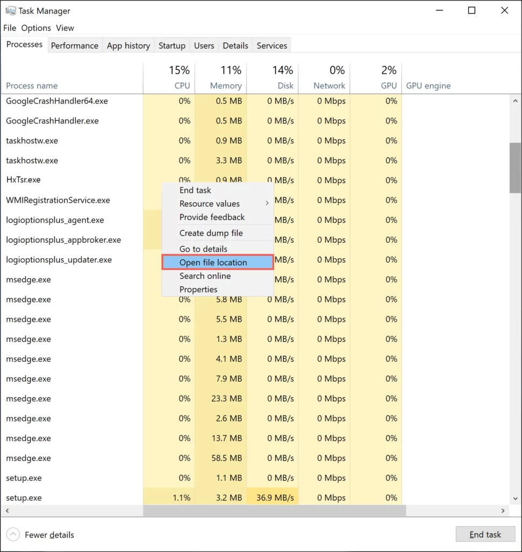
Task: Select the msedge.exe process with 58.5 MB memory
Action: (70, 458)
